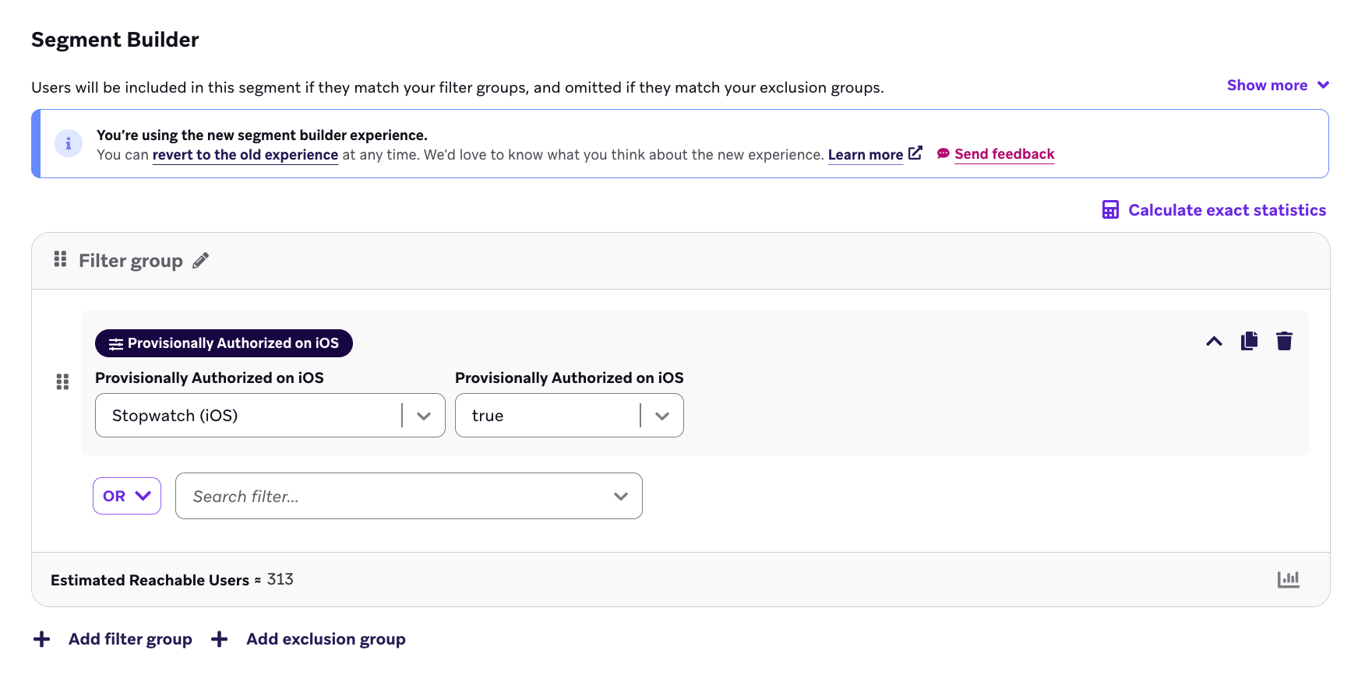
Task: Click the calculator icon
Action: point(1110,210)
